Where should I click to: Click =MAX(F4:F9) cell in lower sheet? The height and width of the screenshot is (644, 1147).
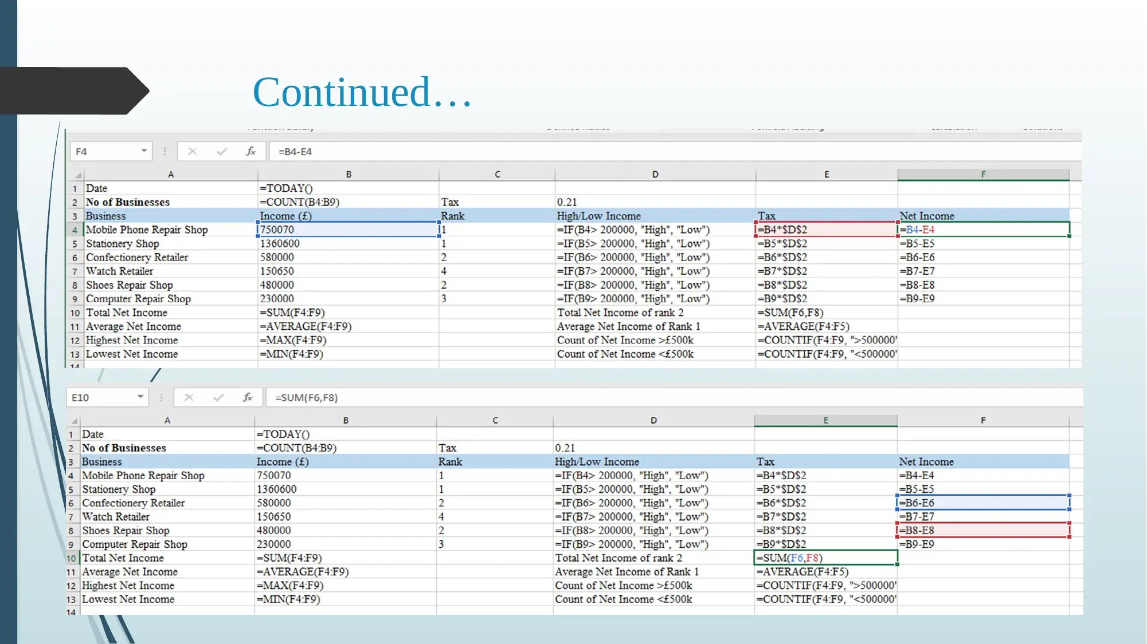[346, 585]
